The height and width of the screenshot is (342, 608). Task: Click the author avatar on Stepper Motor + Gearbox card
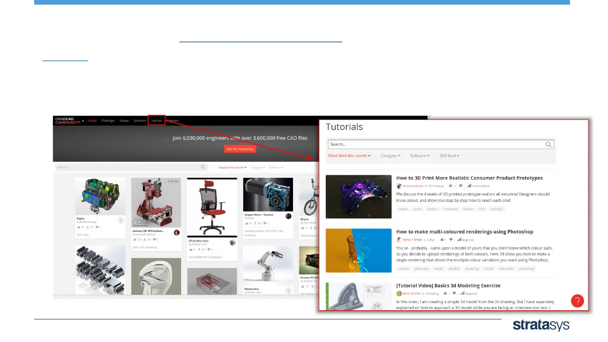288,216
